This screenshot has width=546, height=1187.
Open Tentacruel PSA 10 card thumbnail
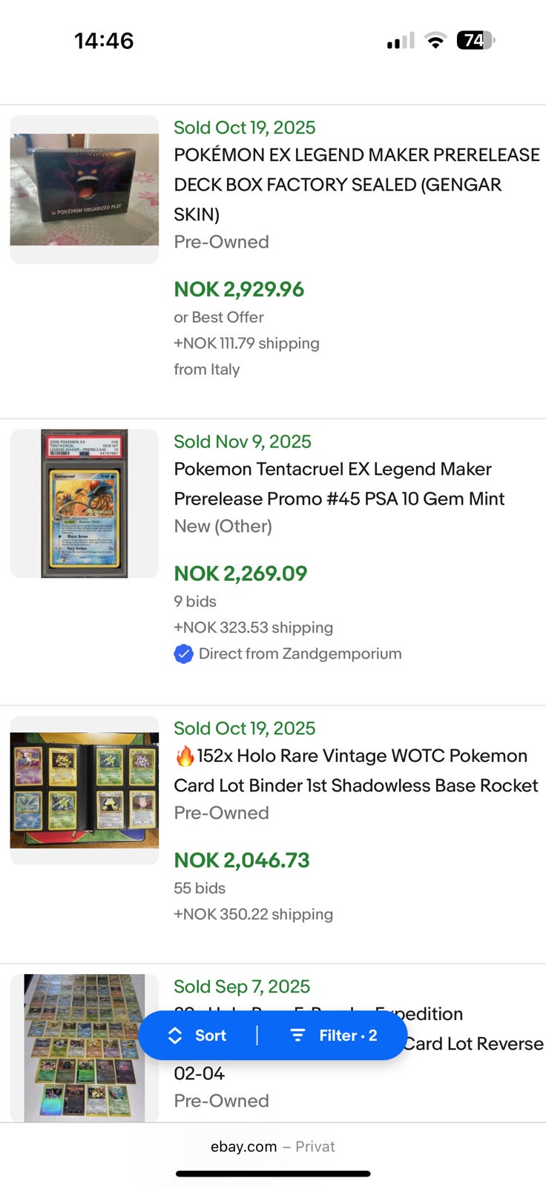[85, 504]
